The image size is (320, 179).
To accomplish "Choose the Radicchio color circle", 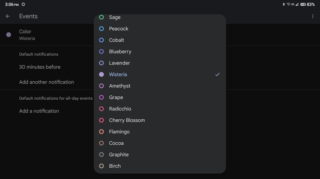I will tap(101, 109).
